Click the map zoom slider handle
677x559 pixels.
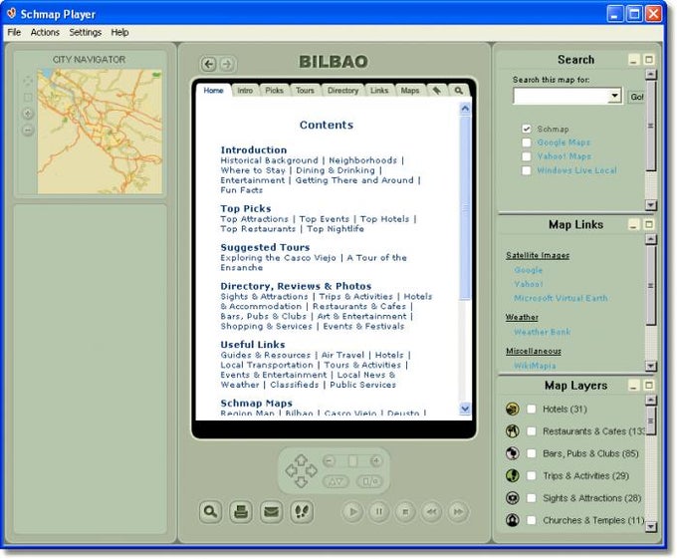click(x=352, y=461)
